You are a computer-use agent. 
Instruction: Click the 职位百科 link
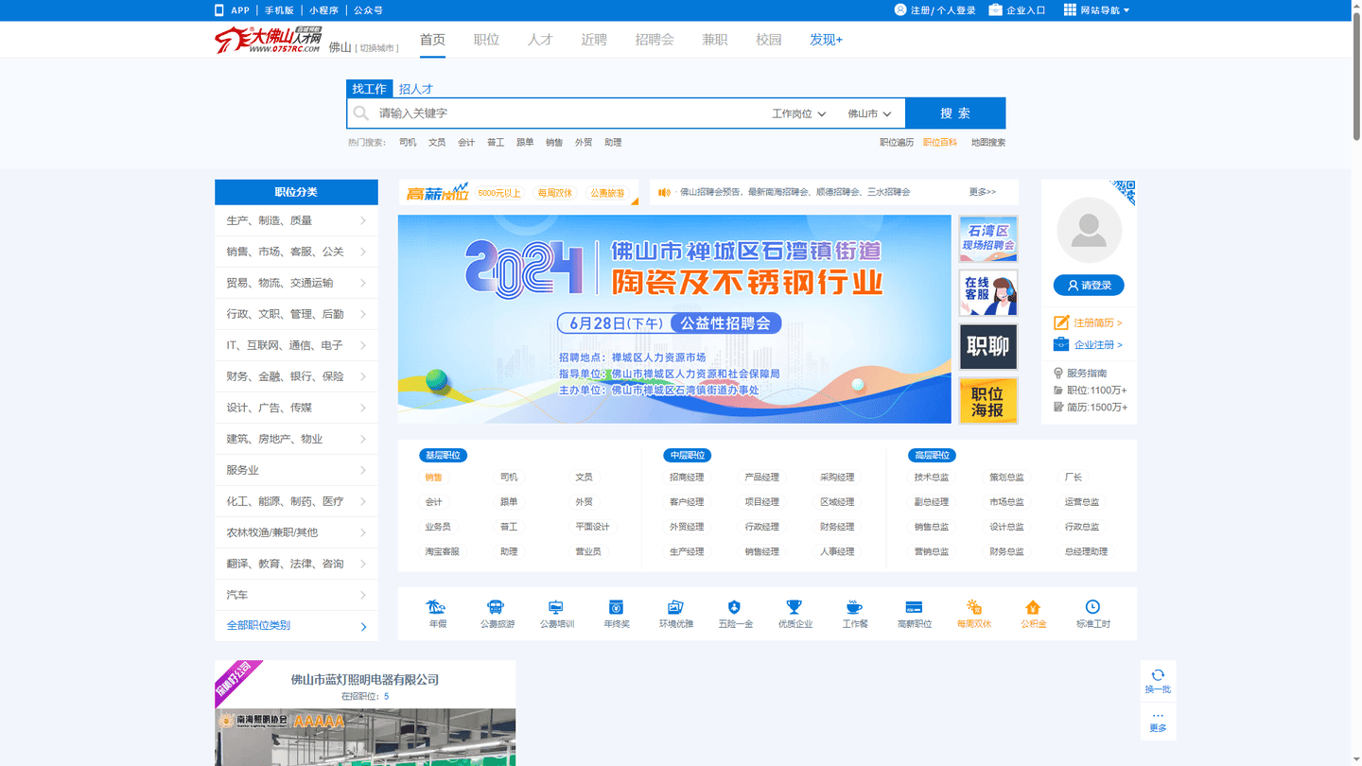940,143
